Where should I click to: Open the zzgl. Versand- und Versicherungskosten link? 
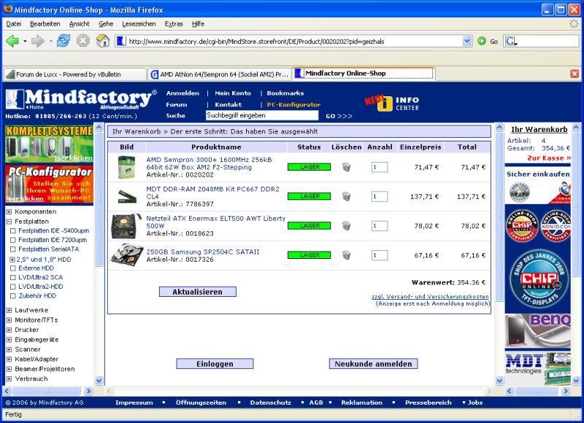click(x=430, y=297)
